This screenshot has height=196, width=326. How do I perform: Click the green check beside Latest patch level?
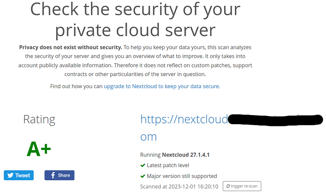pyautogui.click(x=143, y=165)
